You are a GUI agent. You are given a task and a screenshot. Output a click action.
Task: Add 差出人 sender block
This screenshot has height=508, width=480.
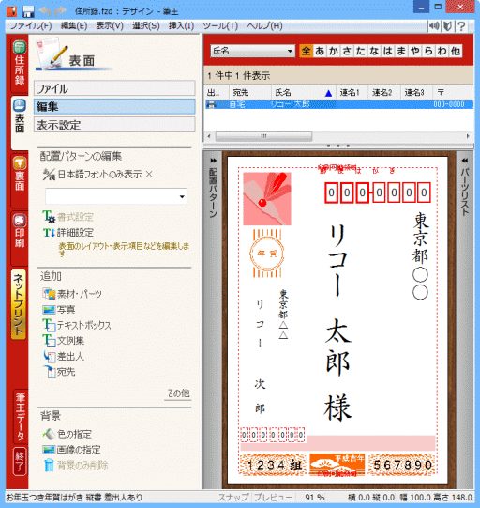coord(64,357)
